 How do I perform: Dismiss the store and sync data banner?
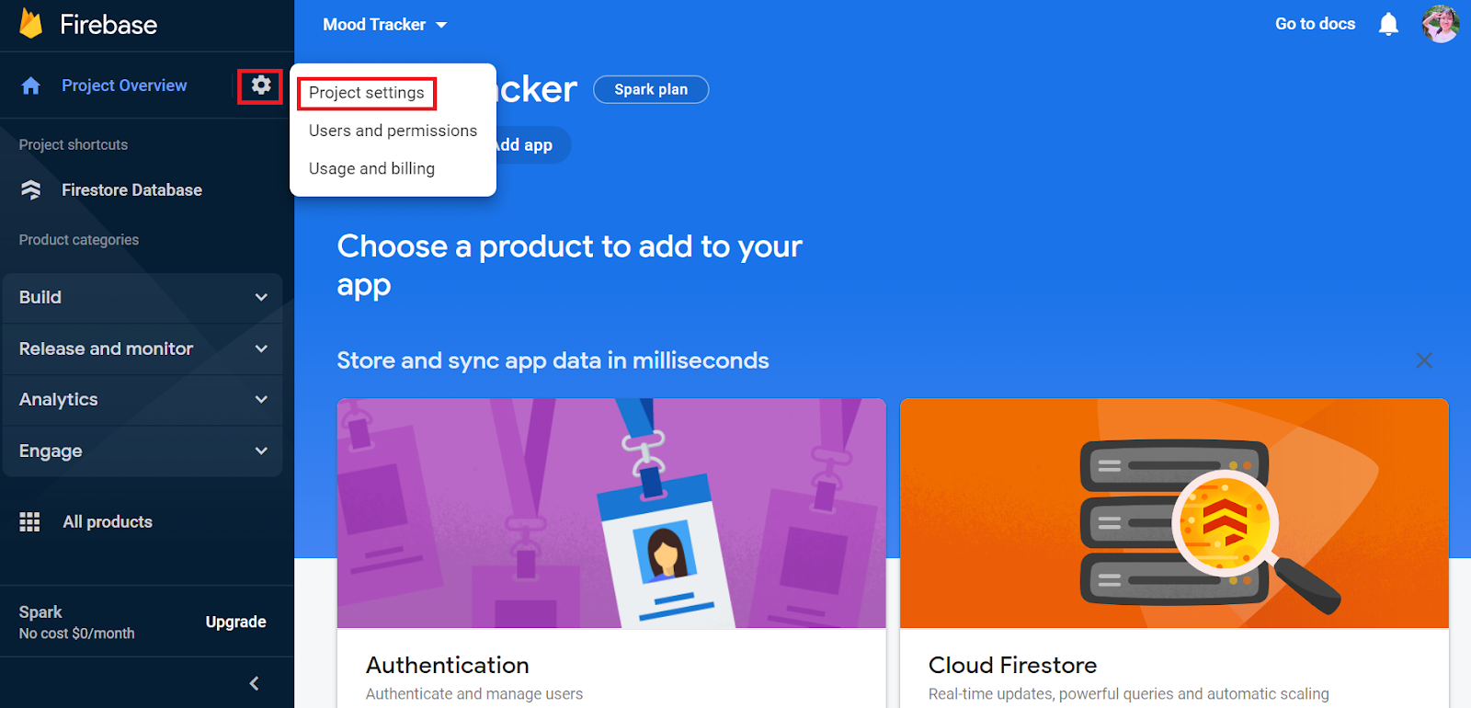pos(1424,360)
